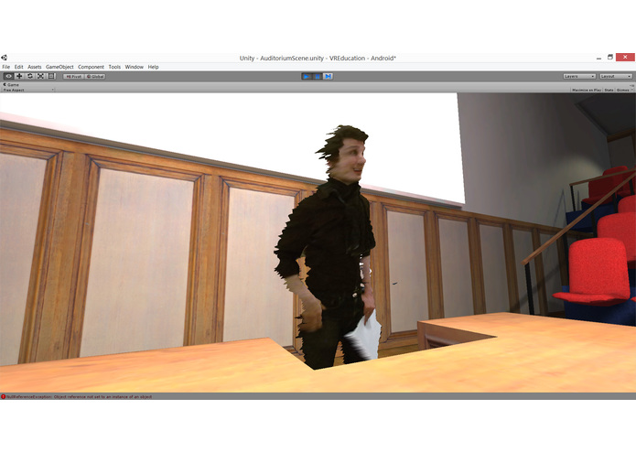The width and height of the screenshot is (636, 452).
Task: Advance one frame with the Step button
Action: point(329,76)
